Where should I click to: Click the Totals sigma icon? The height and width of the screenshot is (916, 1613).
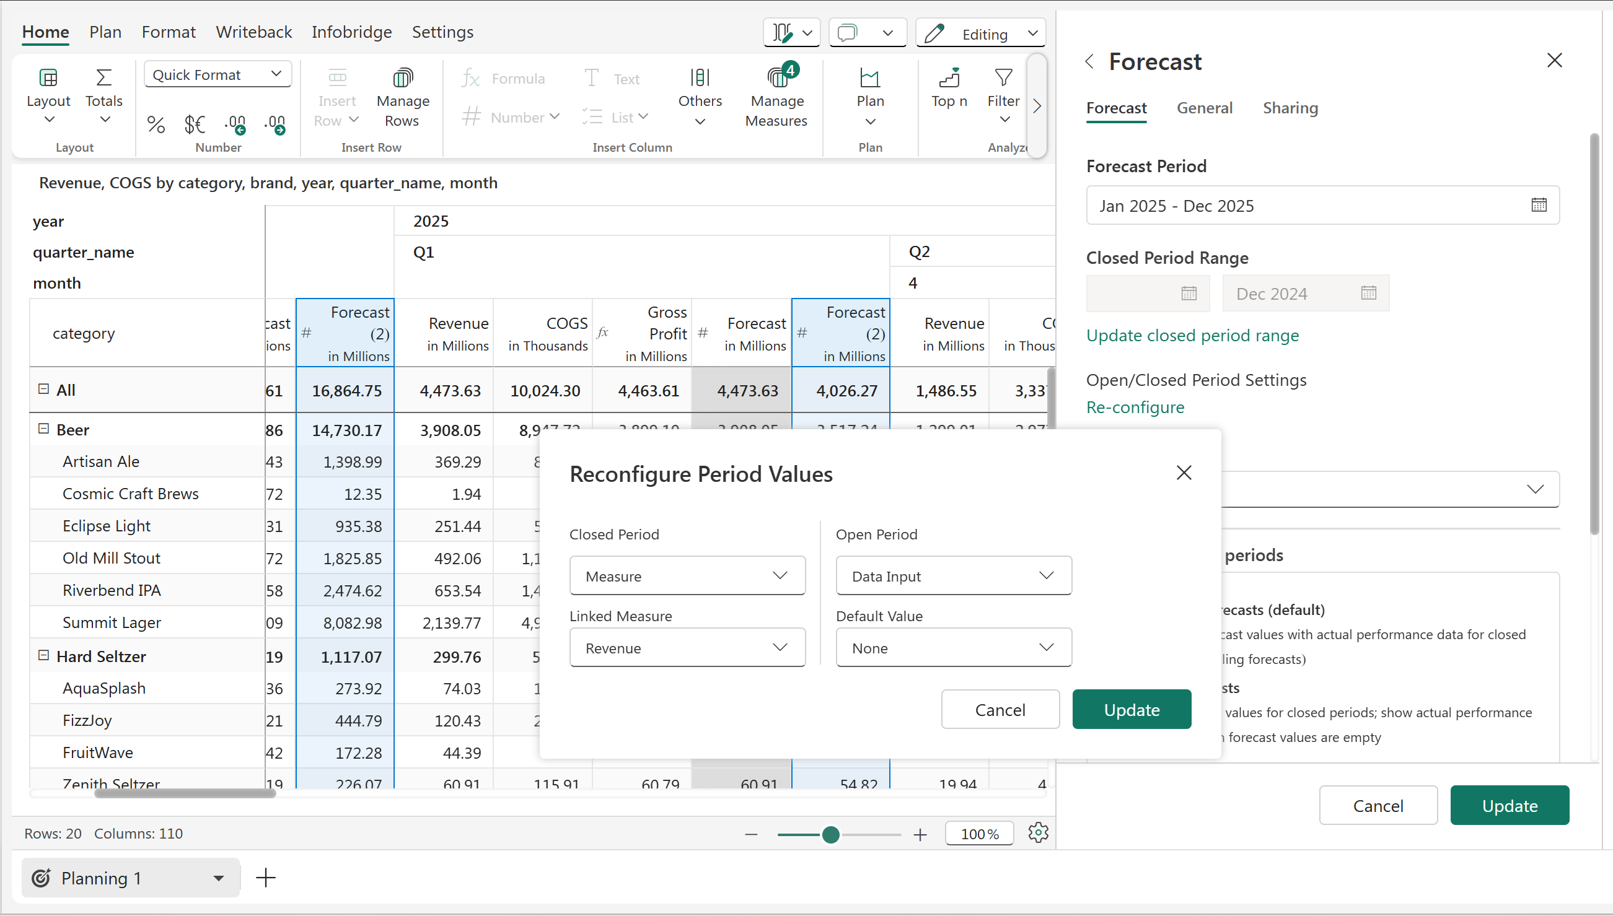coord(104,78)
